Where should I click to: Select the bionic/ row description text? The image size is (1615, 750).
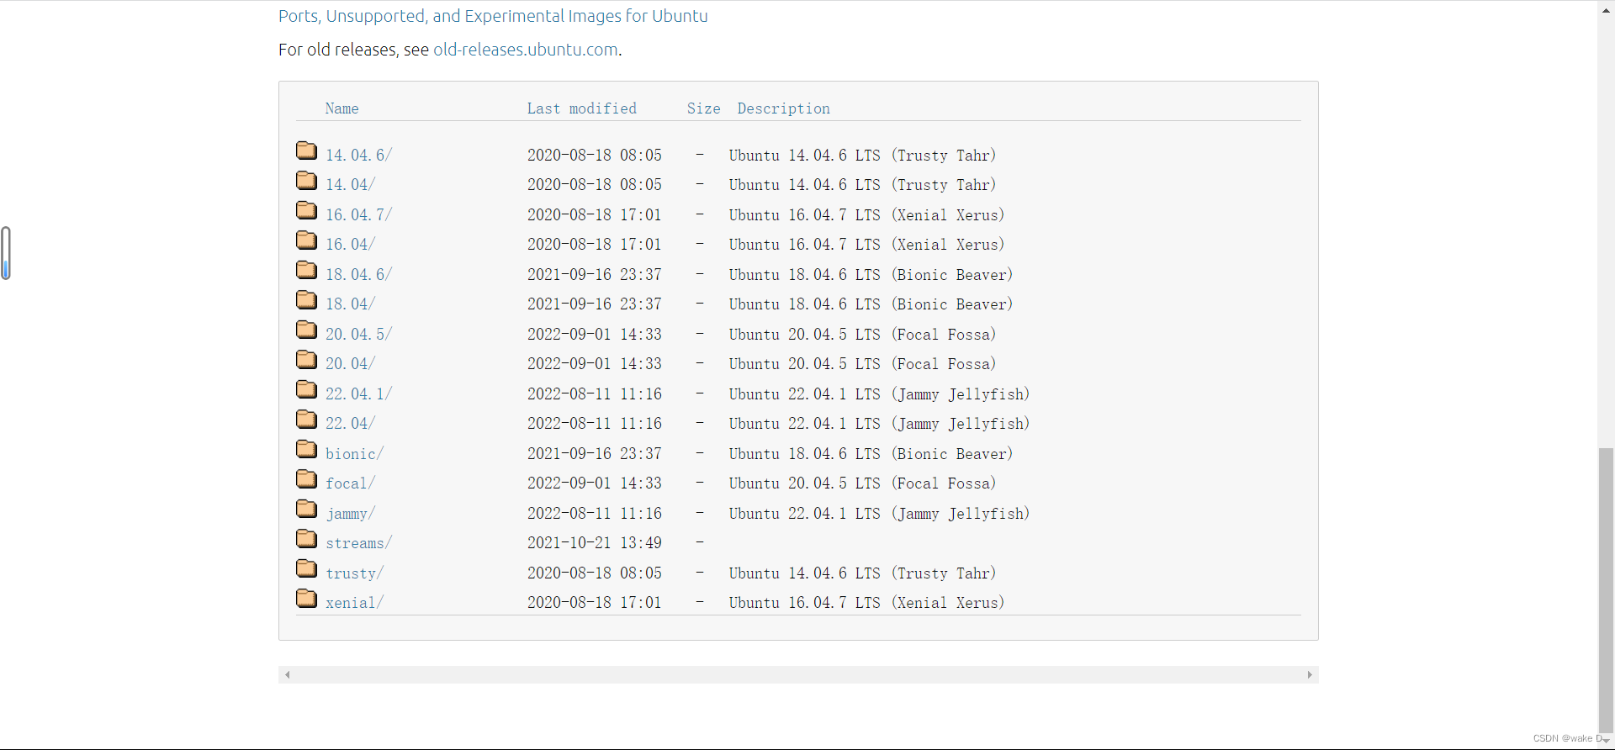(x=871, y=454)
